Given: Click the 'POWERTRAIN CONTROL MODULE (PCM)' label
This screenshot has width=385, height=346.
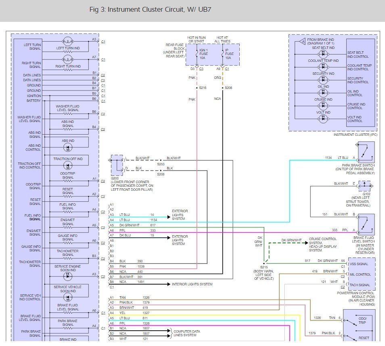Looking at the screenshot, I should click(356, 295).
